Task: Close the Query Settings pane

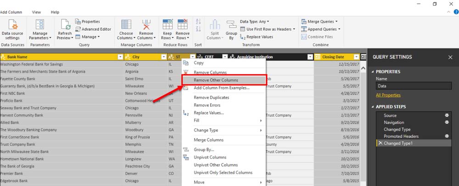Action: pyautogui.click(x=450, y=57)
